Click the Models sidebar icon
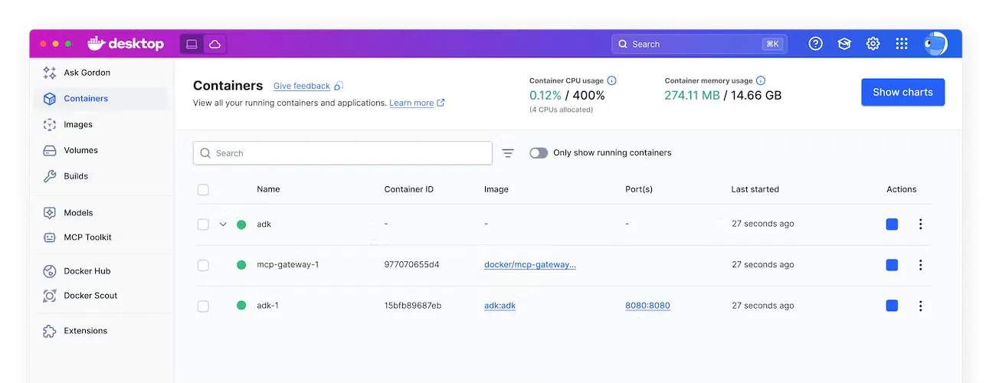Image resolution: width=996 pixels, height=383 pixels. (x=50, y=213)
